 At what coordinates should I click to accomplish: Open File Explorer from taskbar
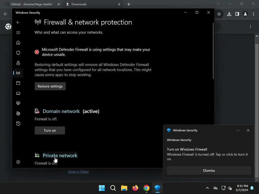tap(124, 188)
